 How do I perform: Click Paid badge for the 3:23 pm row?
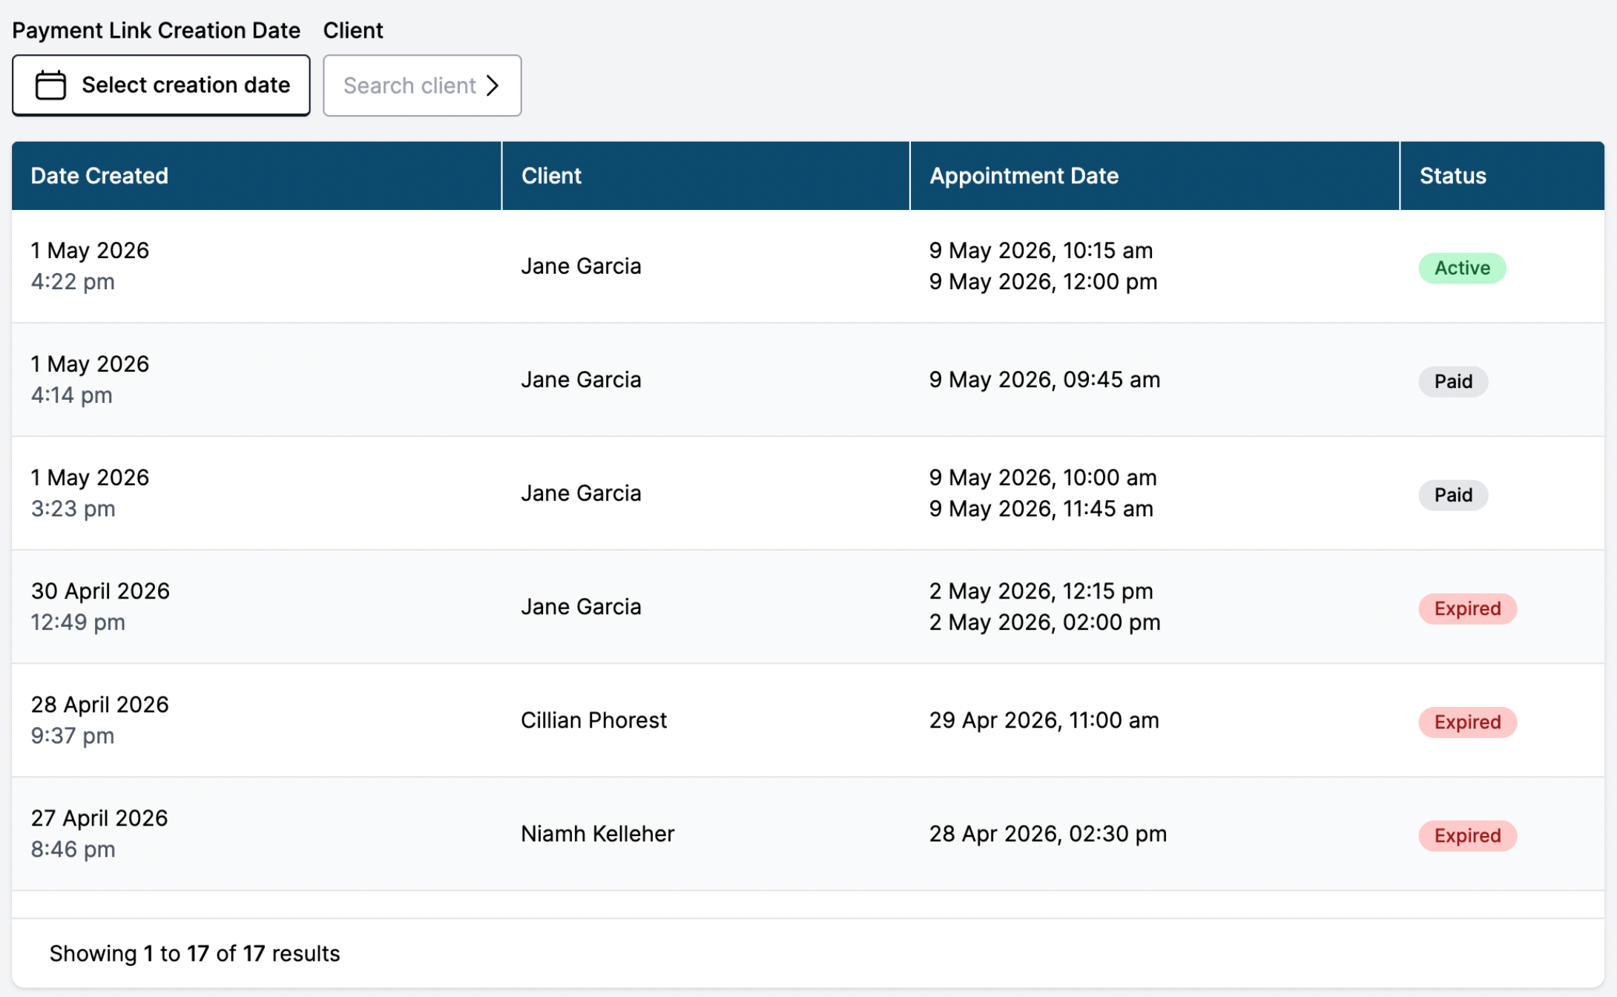(1453, 495)
